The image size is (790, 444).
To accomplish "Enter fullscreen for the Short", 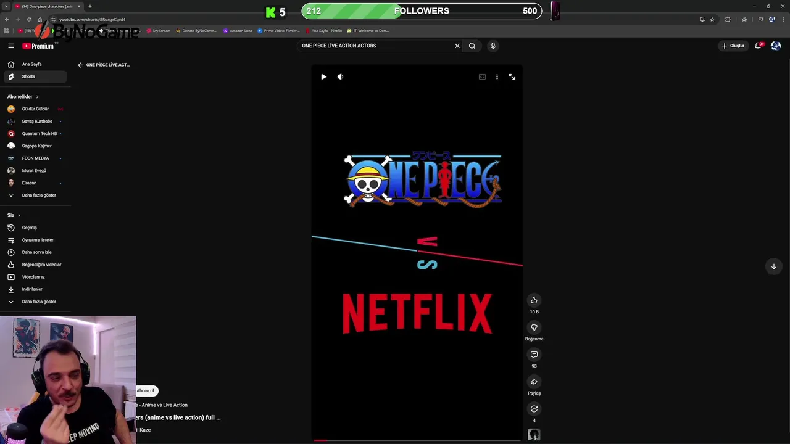I will [x=512, y=77].
